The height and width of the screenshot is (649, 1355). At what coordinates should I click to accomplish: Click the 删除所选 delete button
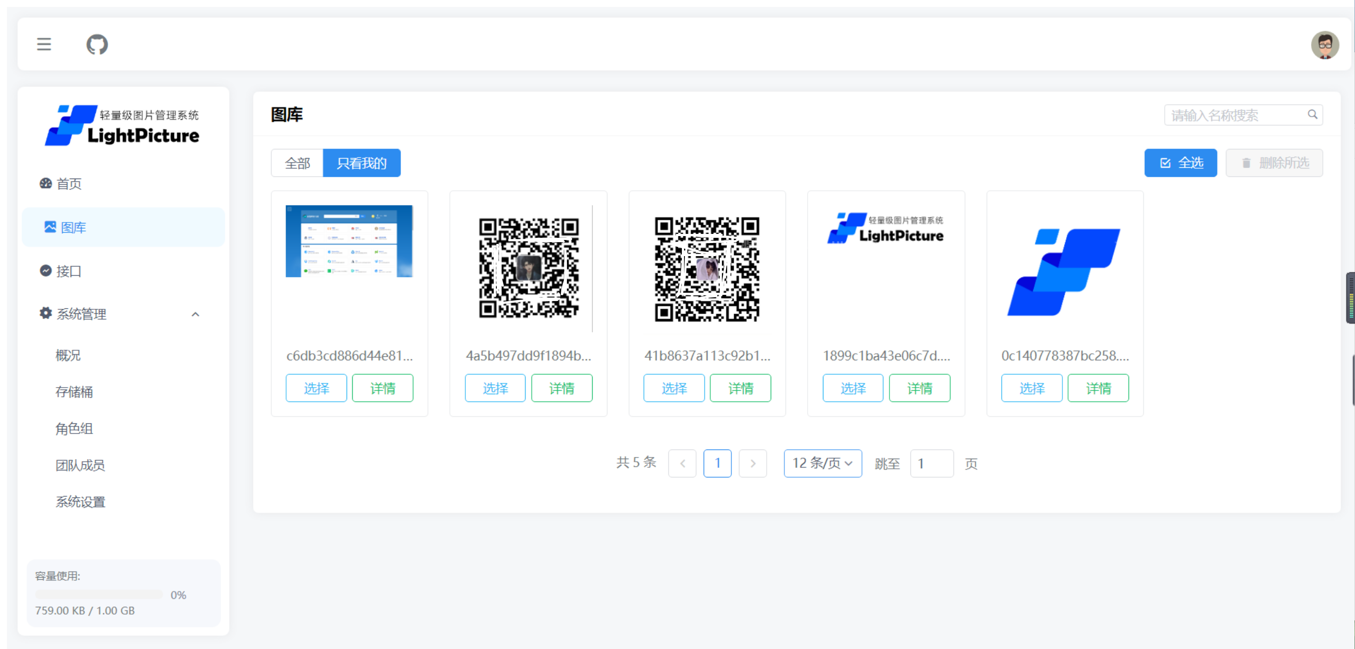coord(1274,162)
